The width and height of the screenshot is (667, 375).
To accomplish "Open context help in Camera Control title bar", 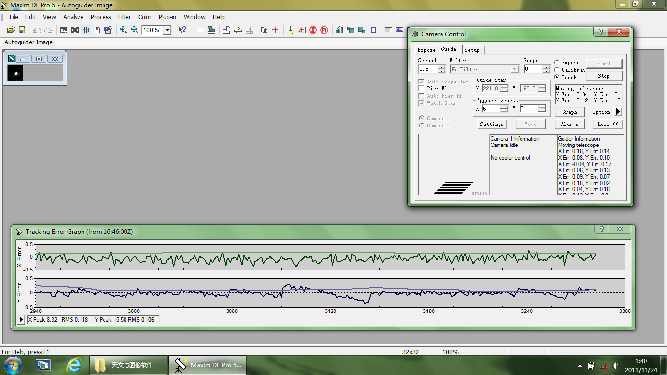I will (601, 32).
